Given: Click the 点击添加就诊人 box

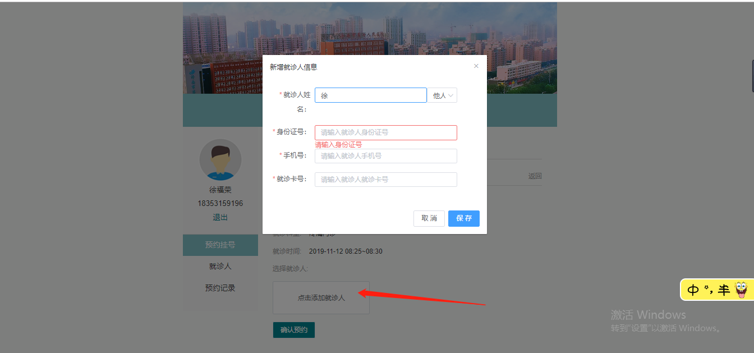Looking at the screenshot, I should pyautogui.click(x=321, y=297).
